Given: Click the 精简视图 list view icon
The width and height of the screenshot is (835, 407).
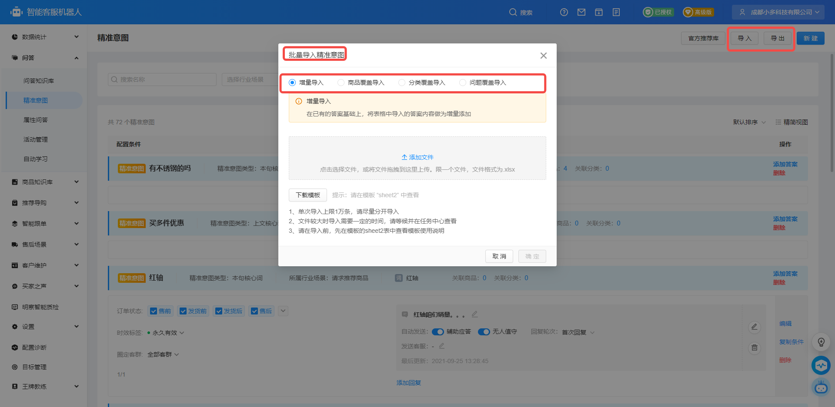Looking at the screenshot, I should [x=778, y=122].
